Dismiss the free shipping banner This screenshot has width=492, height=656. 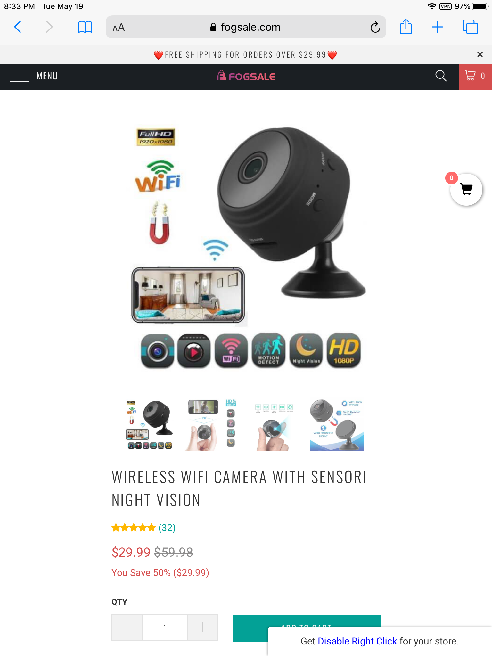[480, 54]
